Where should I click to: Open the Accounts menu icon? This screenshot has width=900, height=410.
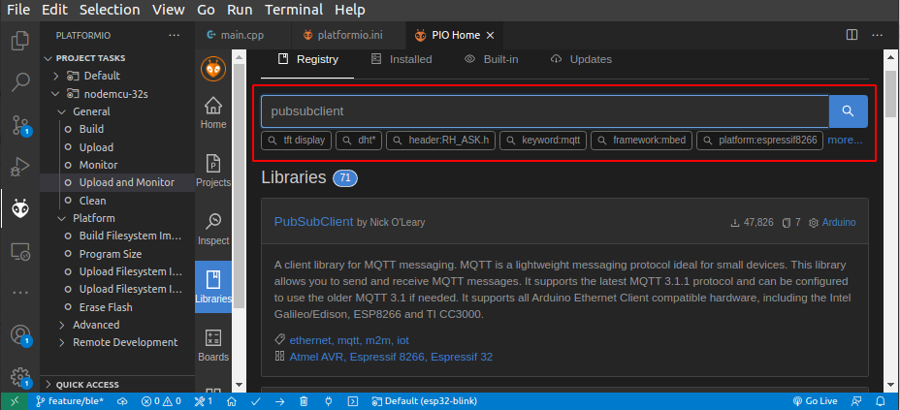tap(20, 334)
